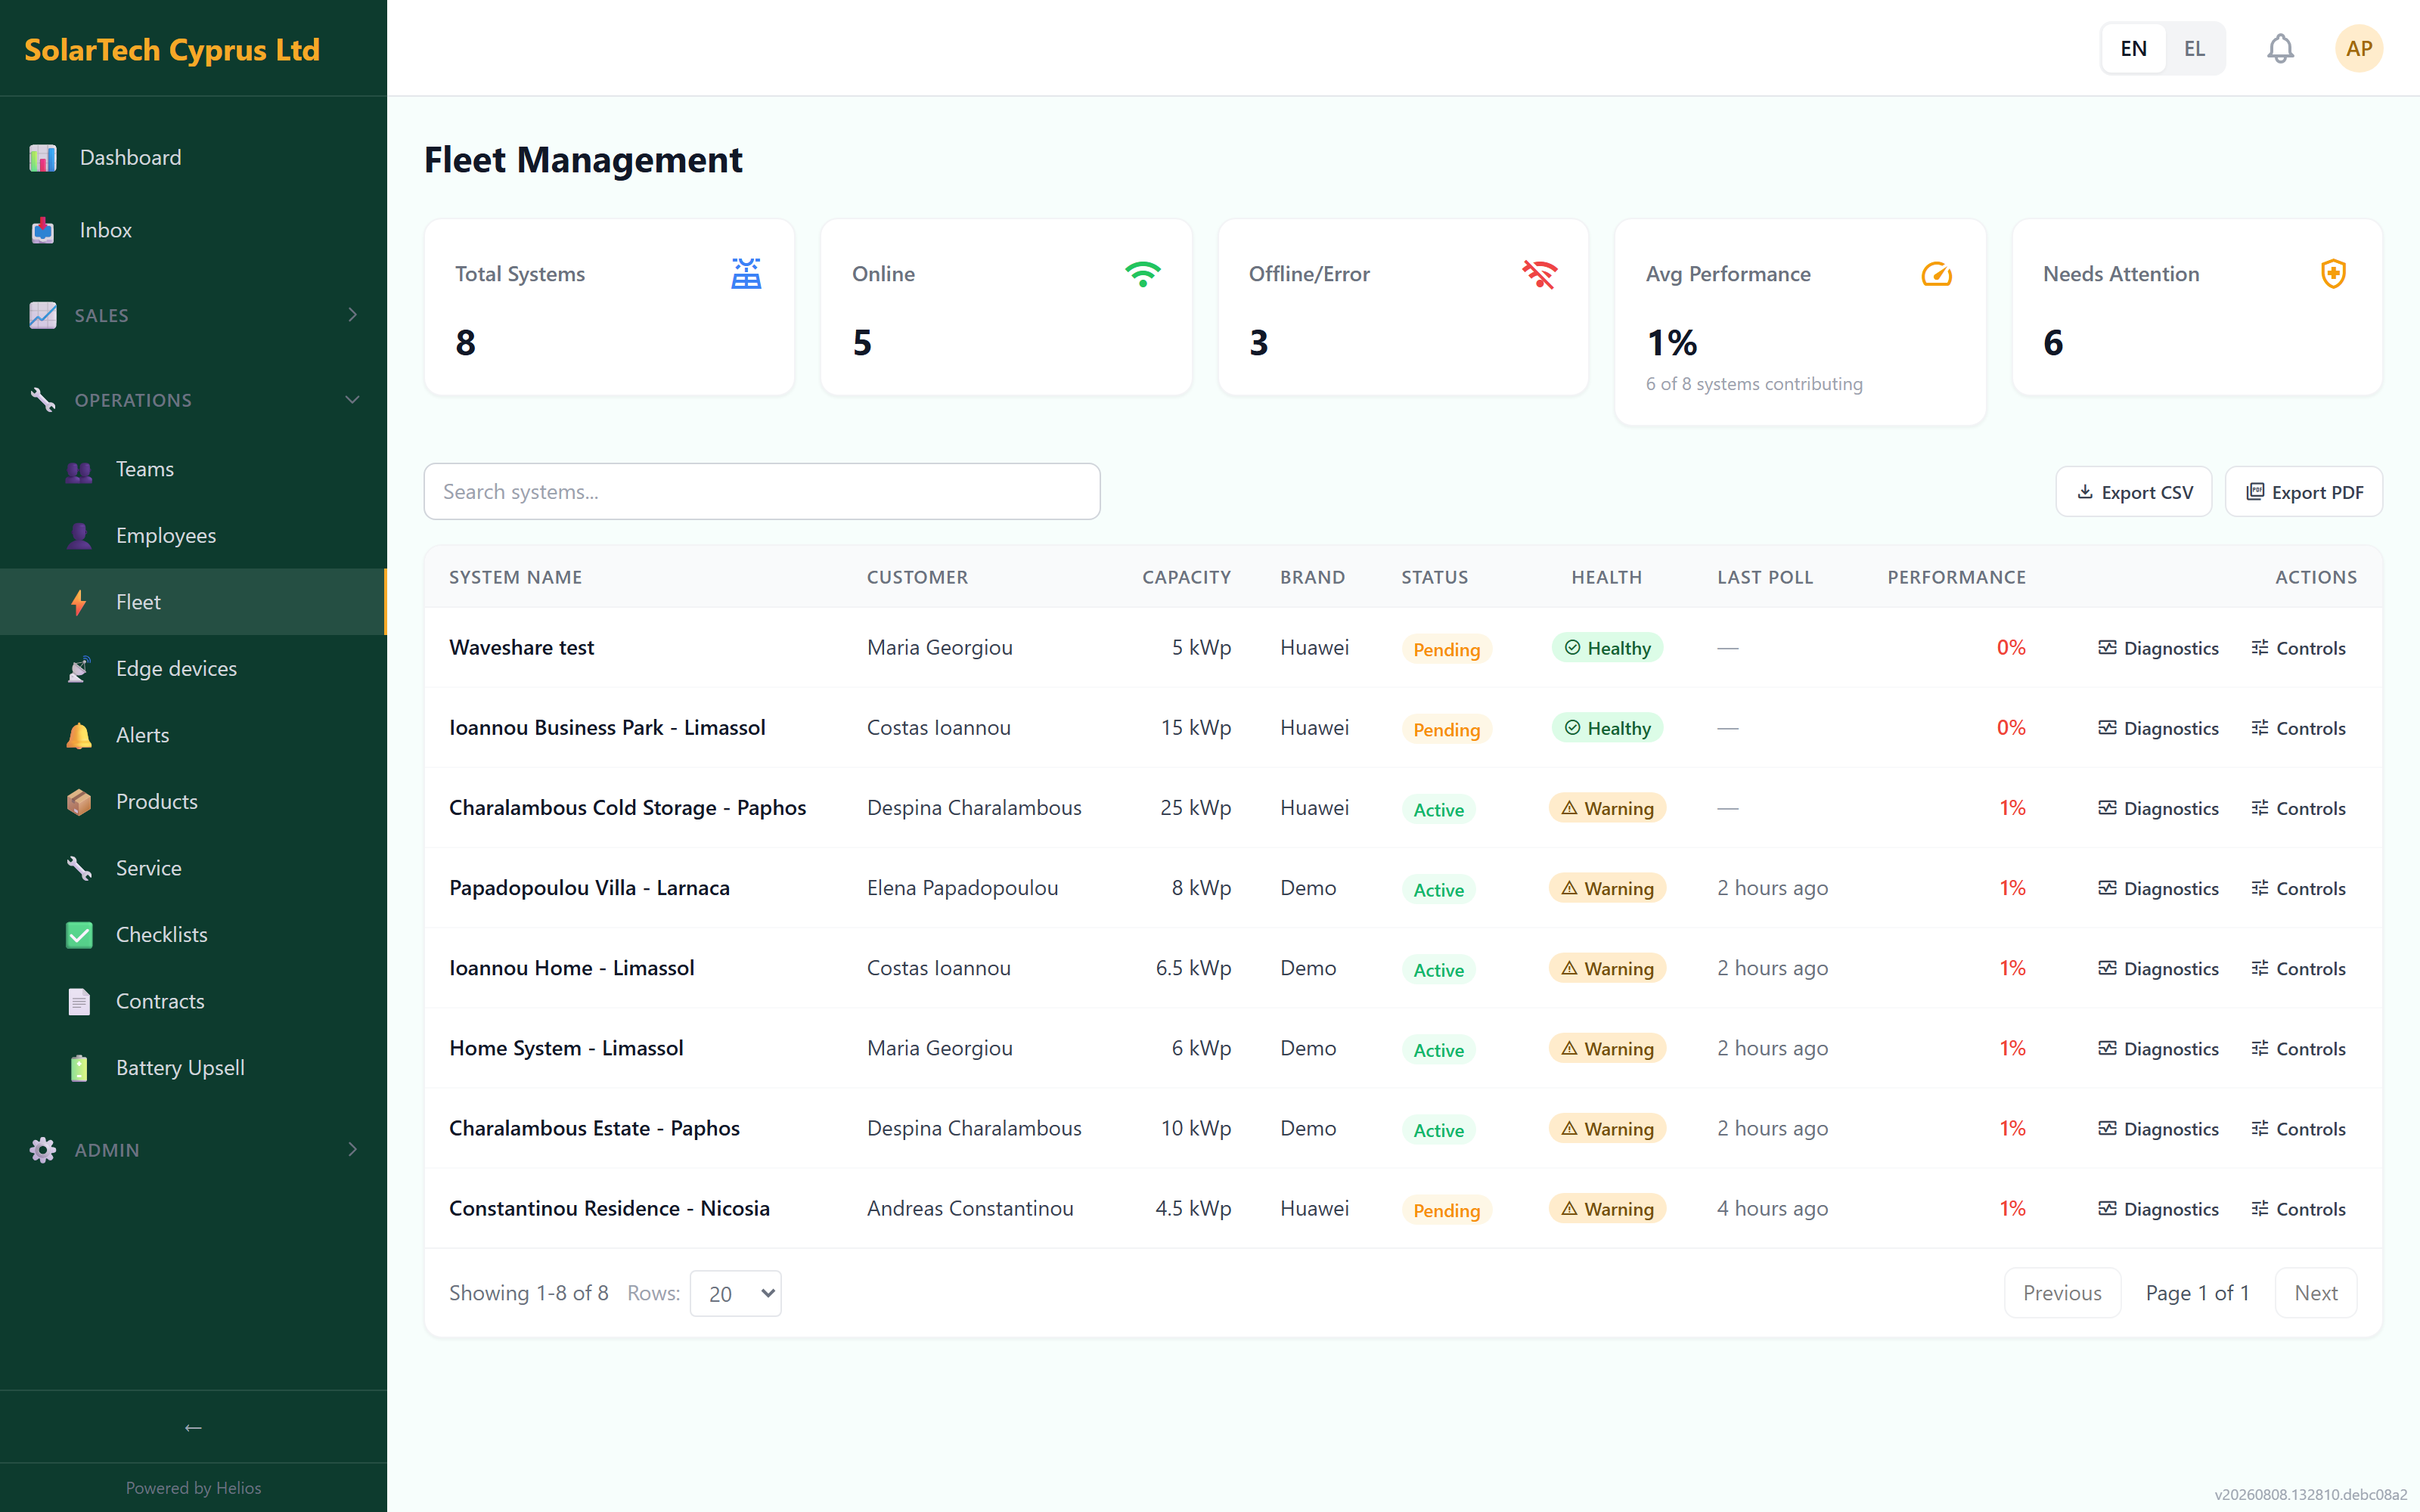Go to Employees page
Viewport: 2420px width, 1512px height.
(x=193, y=536)
